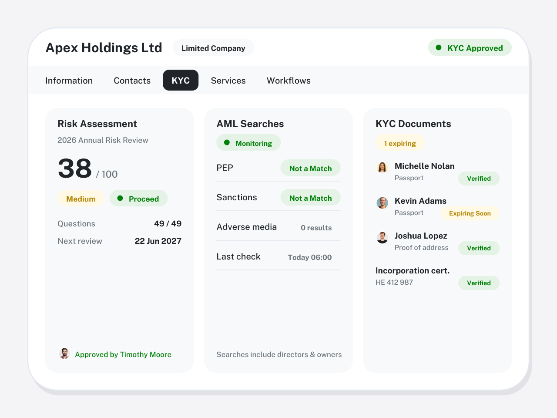Click the Michelle Nolan name
Screen dimensions: 557x418
click(x=424, y=166)
